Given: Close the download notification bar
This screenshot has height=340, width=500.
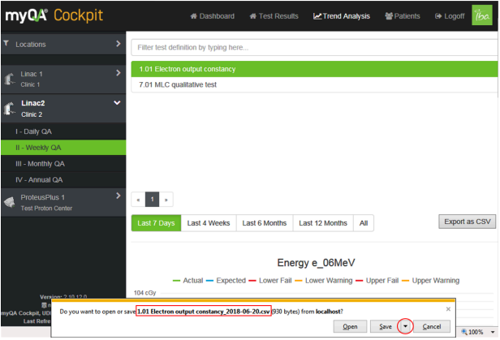Looking at the screenshot, I should pyautogui.click(x=447, y=309).
